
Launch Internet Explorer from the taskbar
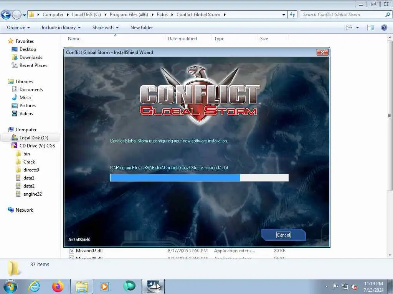click(x=34, y=286)
